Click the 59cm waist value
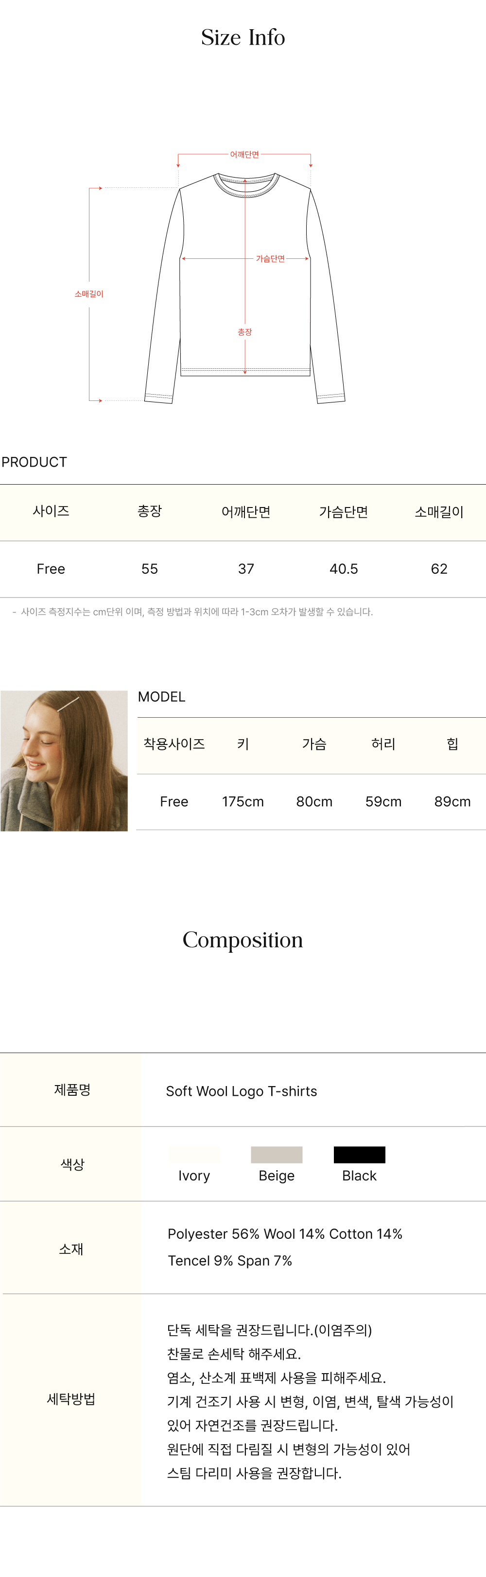The height and width of the screenshot is (1577, 486). click(383, 801)
